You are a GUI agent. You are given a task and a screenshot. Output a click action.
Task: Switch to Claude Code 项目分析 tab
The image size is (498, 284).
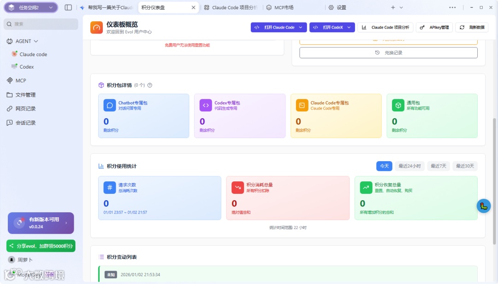pos(231,7)
